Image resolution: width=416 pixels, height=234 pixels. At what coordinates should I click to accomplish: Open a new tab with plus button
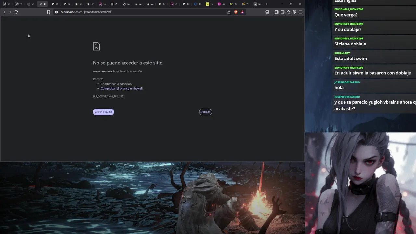(x=266, y=4)
